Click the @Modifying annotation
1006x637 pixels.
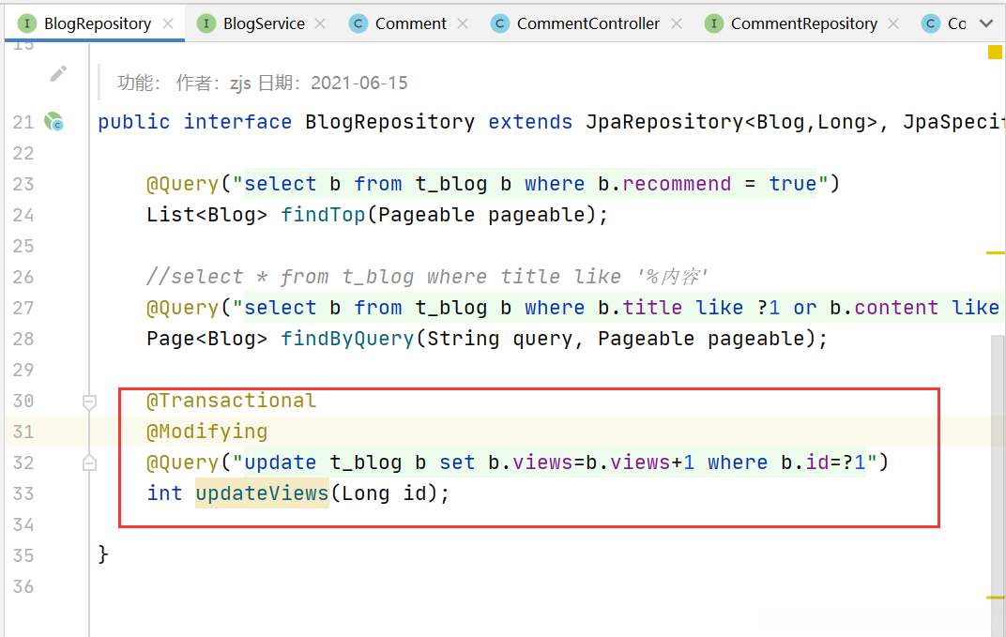click(206, 432)
